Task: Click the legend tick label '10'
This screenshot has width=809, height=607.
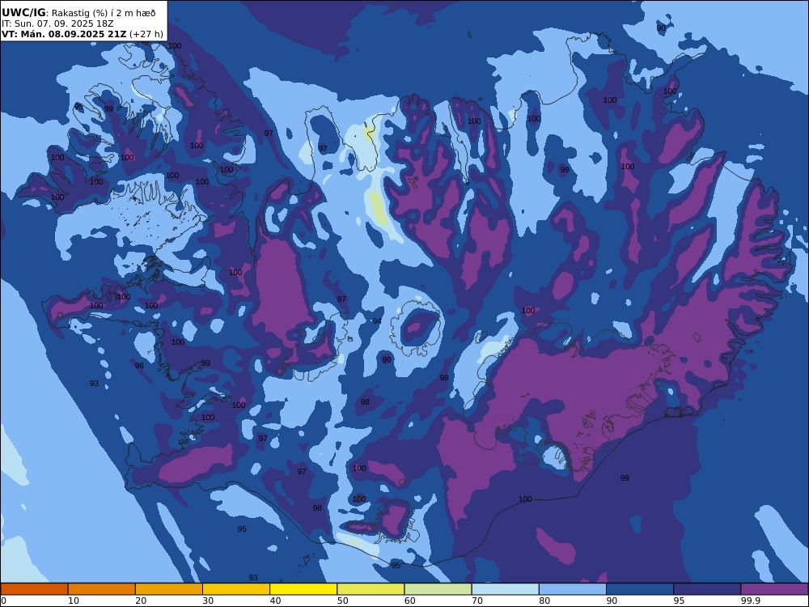Action: [x=74, y=601]
